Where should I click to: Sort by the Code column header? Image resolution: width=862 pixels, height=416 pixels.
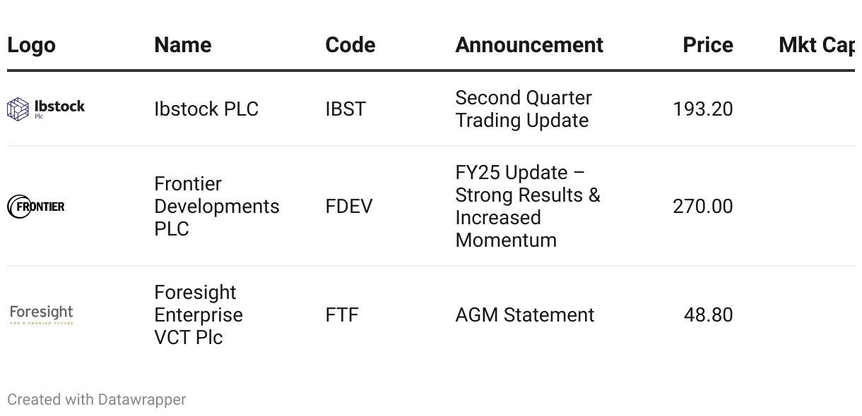[x=350, y=45]
